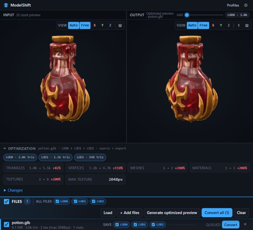253x230 pixels.
Task: Click the QUEUED status label
Action: (213, 225)
